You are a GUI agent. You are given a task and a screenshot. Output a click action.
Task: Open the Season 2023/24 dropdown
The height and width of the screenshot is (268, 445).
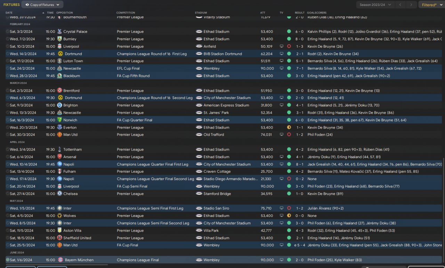coord(375,5)
